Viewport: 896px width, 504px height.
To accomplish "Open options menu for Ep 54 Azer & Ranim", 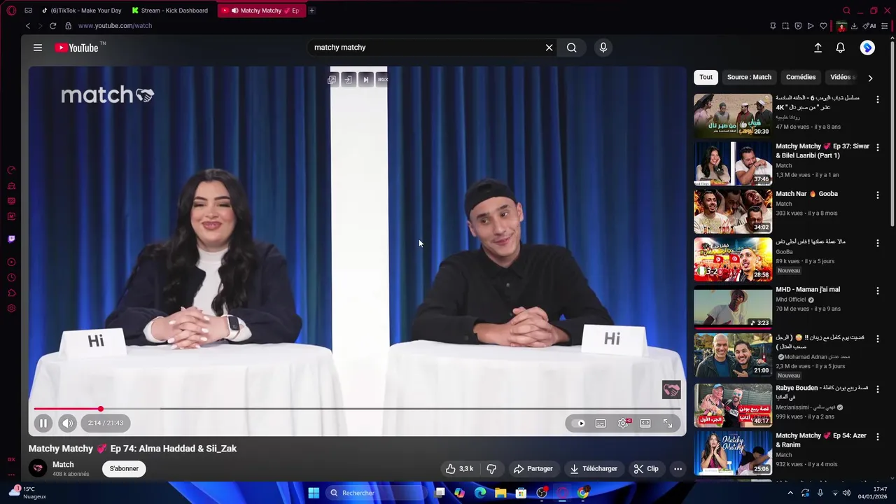I will tap(877, 437).
